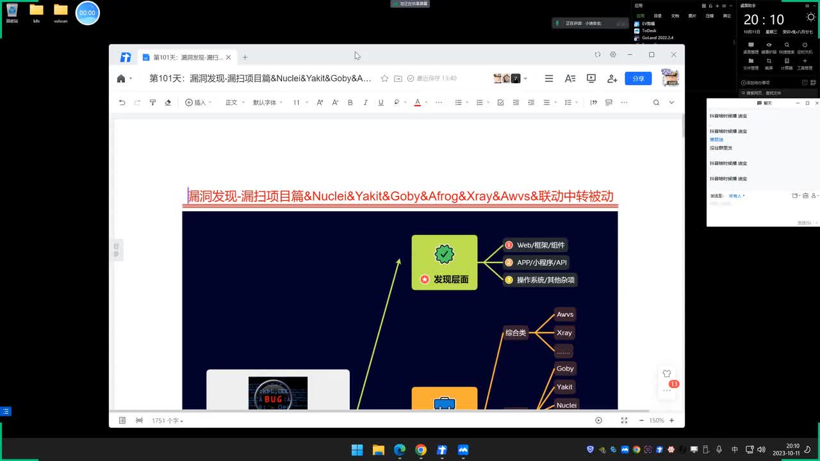Image resolution: width=820 pixels, height=461 pixels.
Task: Star the document as favorite
Action: pos(384,78)
